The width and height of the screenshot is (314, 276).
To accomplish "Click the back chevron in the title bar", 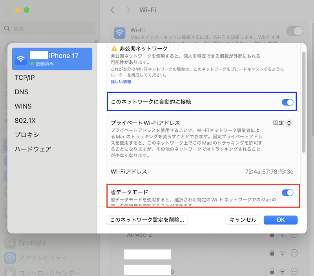I will tap(113, 10).
